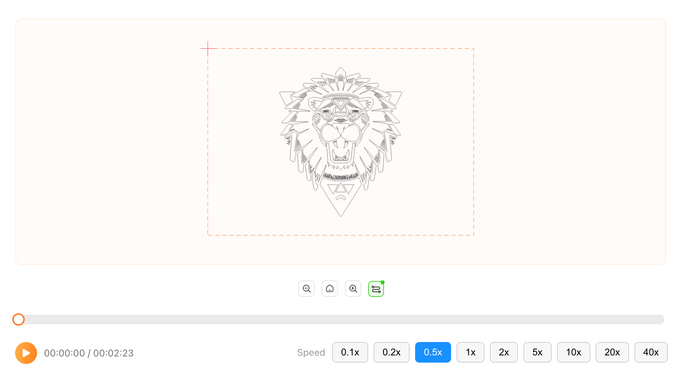Viewport: 689px width, 377px height.
Task: Set playback speed to 0.1x
Action: click(350, 352)
